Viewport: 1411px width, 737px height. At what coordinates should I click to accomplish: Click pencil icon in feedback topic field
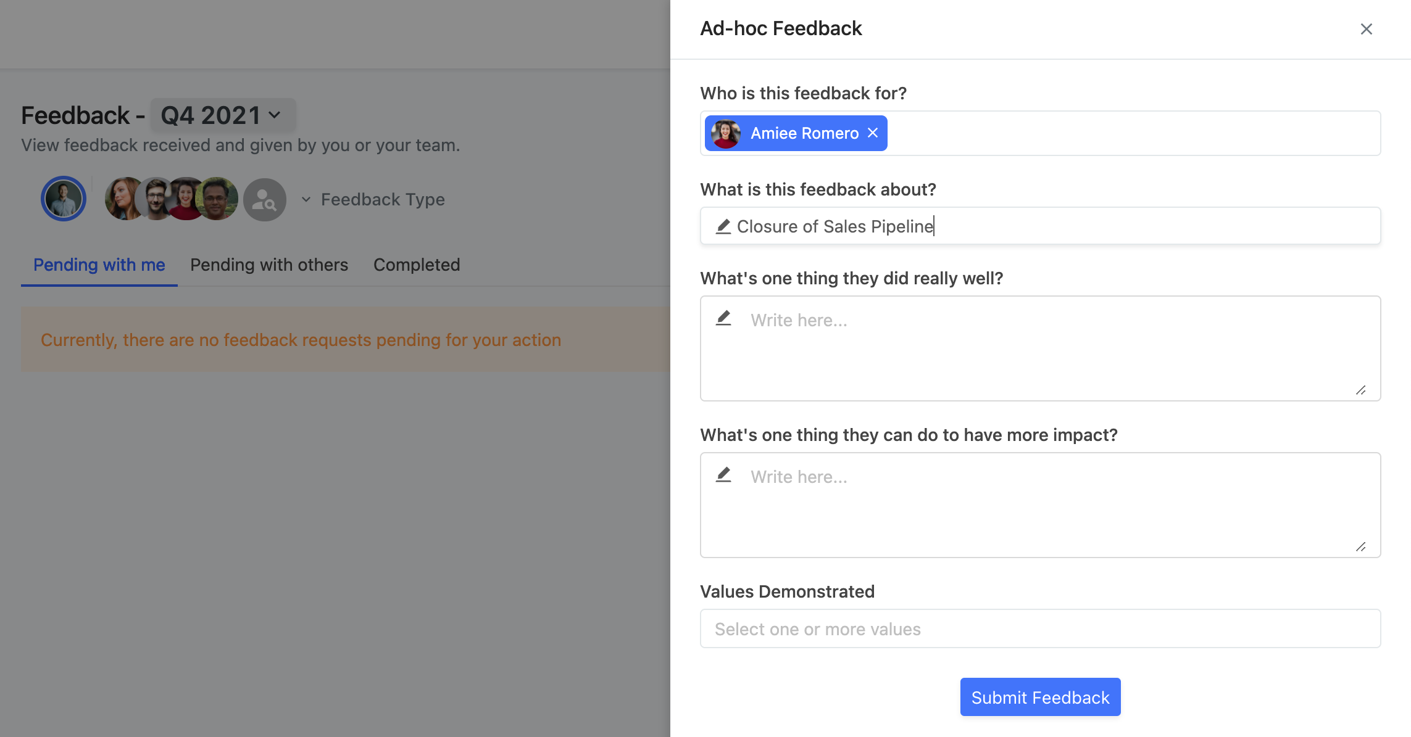pos(723,226)
